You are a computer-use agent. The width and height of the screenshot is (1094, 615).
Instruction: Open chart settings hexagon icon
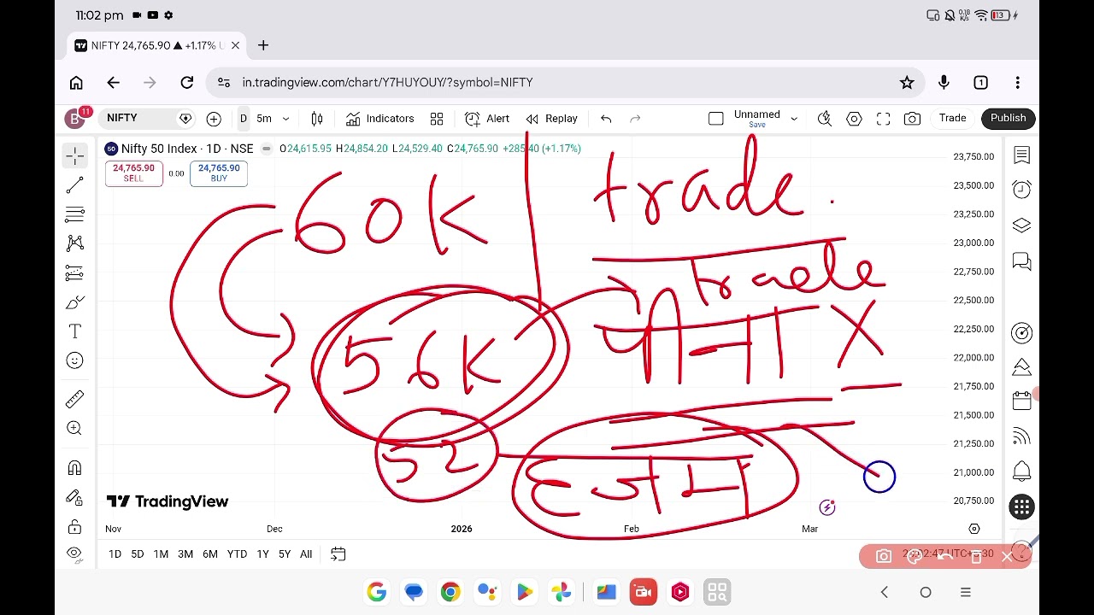tap(854, 119)
